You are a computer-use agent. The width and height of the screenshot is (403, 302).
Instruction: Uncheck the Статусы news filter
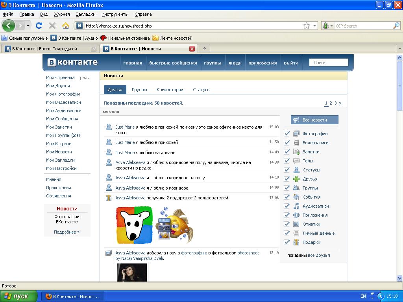click(x=287, y=170)
